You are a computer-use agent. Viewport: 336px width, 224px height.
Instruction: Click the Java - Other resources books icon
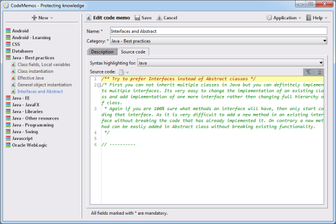click(x=8, y=118)
